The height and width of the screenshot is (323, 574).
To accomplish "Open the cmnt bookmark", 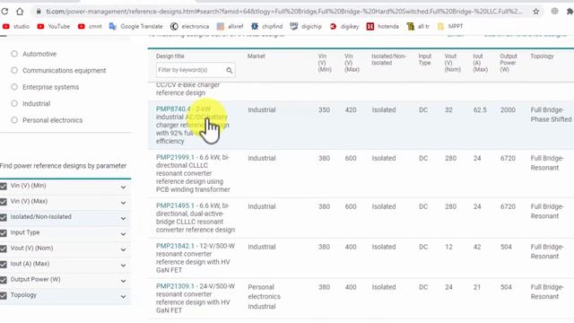I will (90, 26).
